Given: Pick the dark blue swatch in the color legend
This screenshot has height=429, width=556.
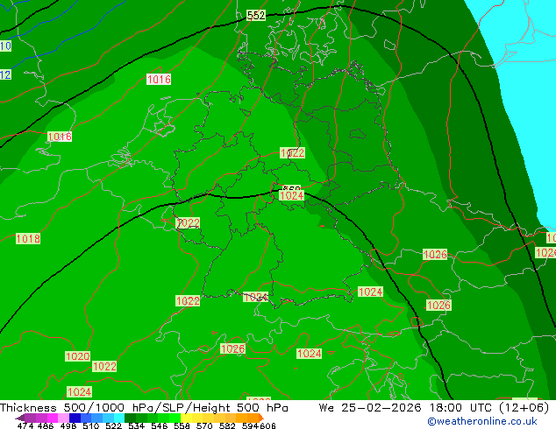Looking at the screenshot, I should click(75, 418).
